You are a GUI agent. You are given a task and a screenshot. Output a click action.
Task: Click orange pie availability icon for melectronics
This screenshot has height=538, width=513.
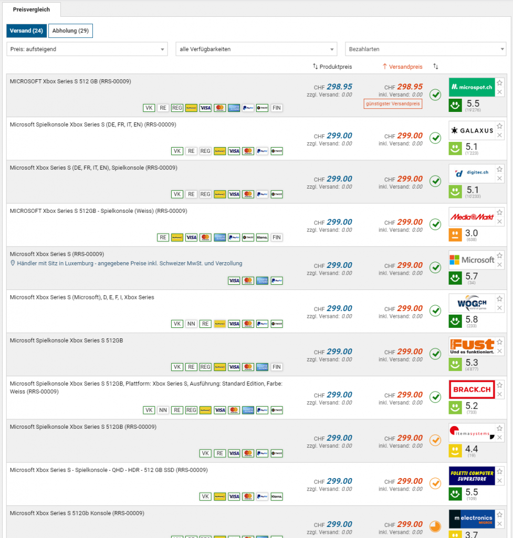(435, 526)
